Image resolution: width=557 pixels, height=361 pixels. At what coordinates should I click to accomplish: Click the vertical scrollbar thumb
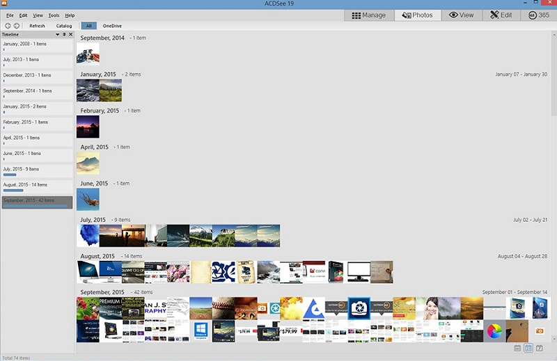(554, 77)
